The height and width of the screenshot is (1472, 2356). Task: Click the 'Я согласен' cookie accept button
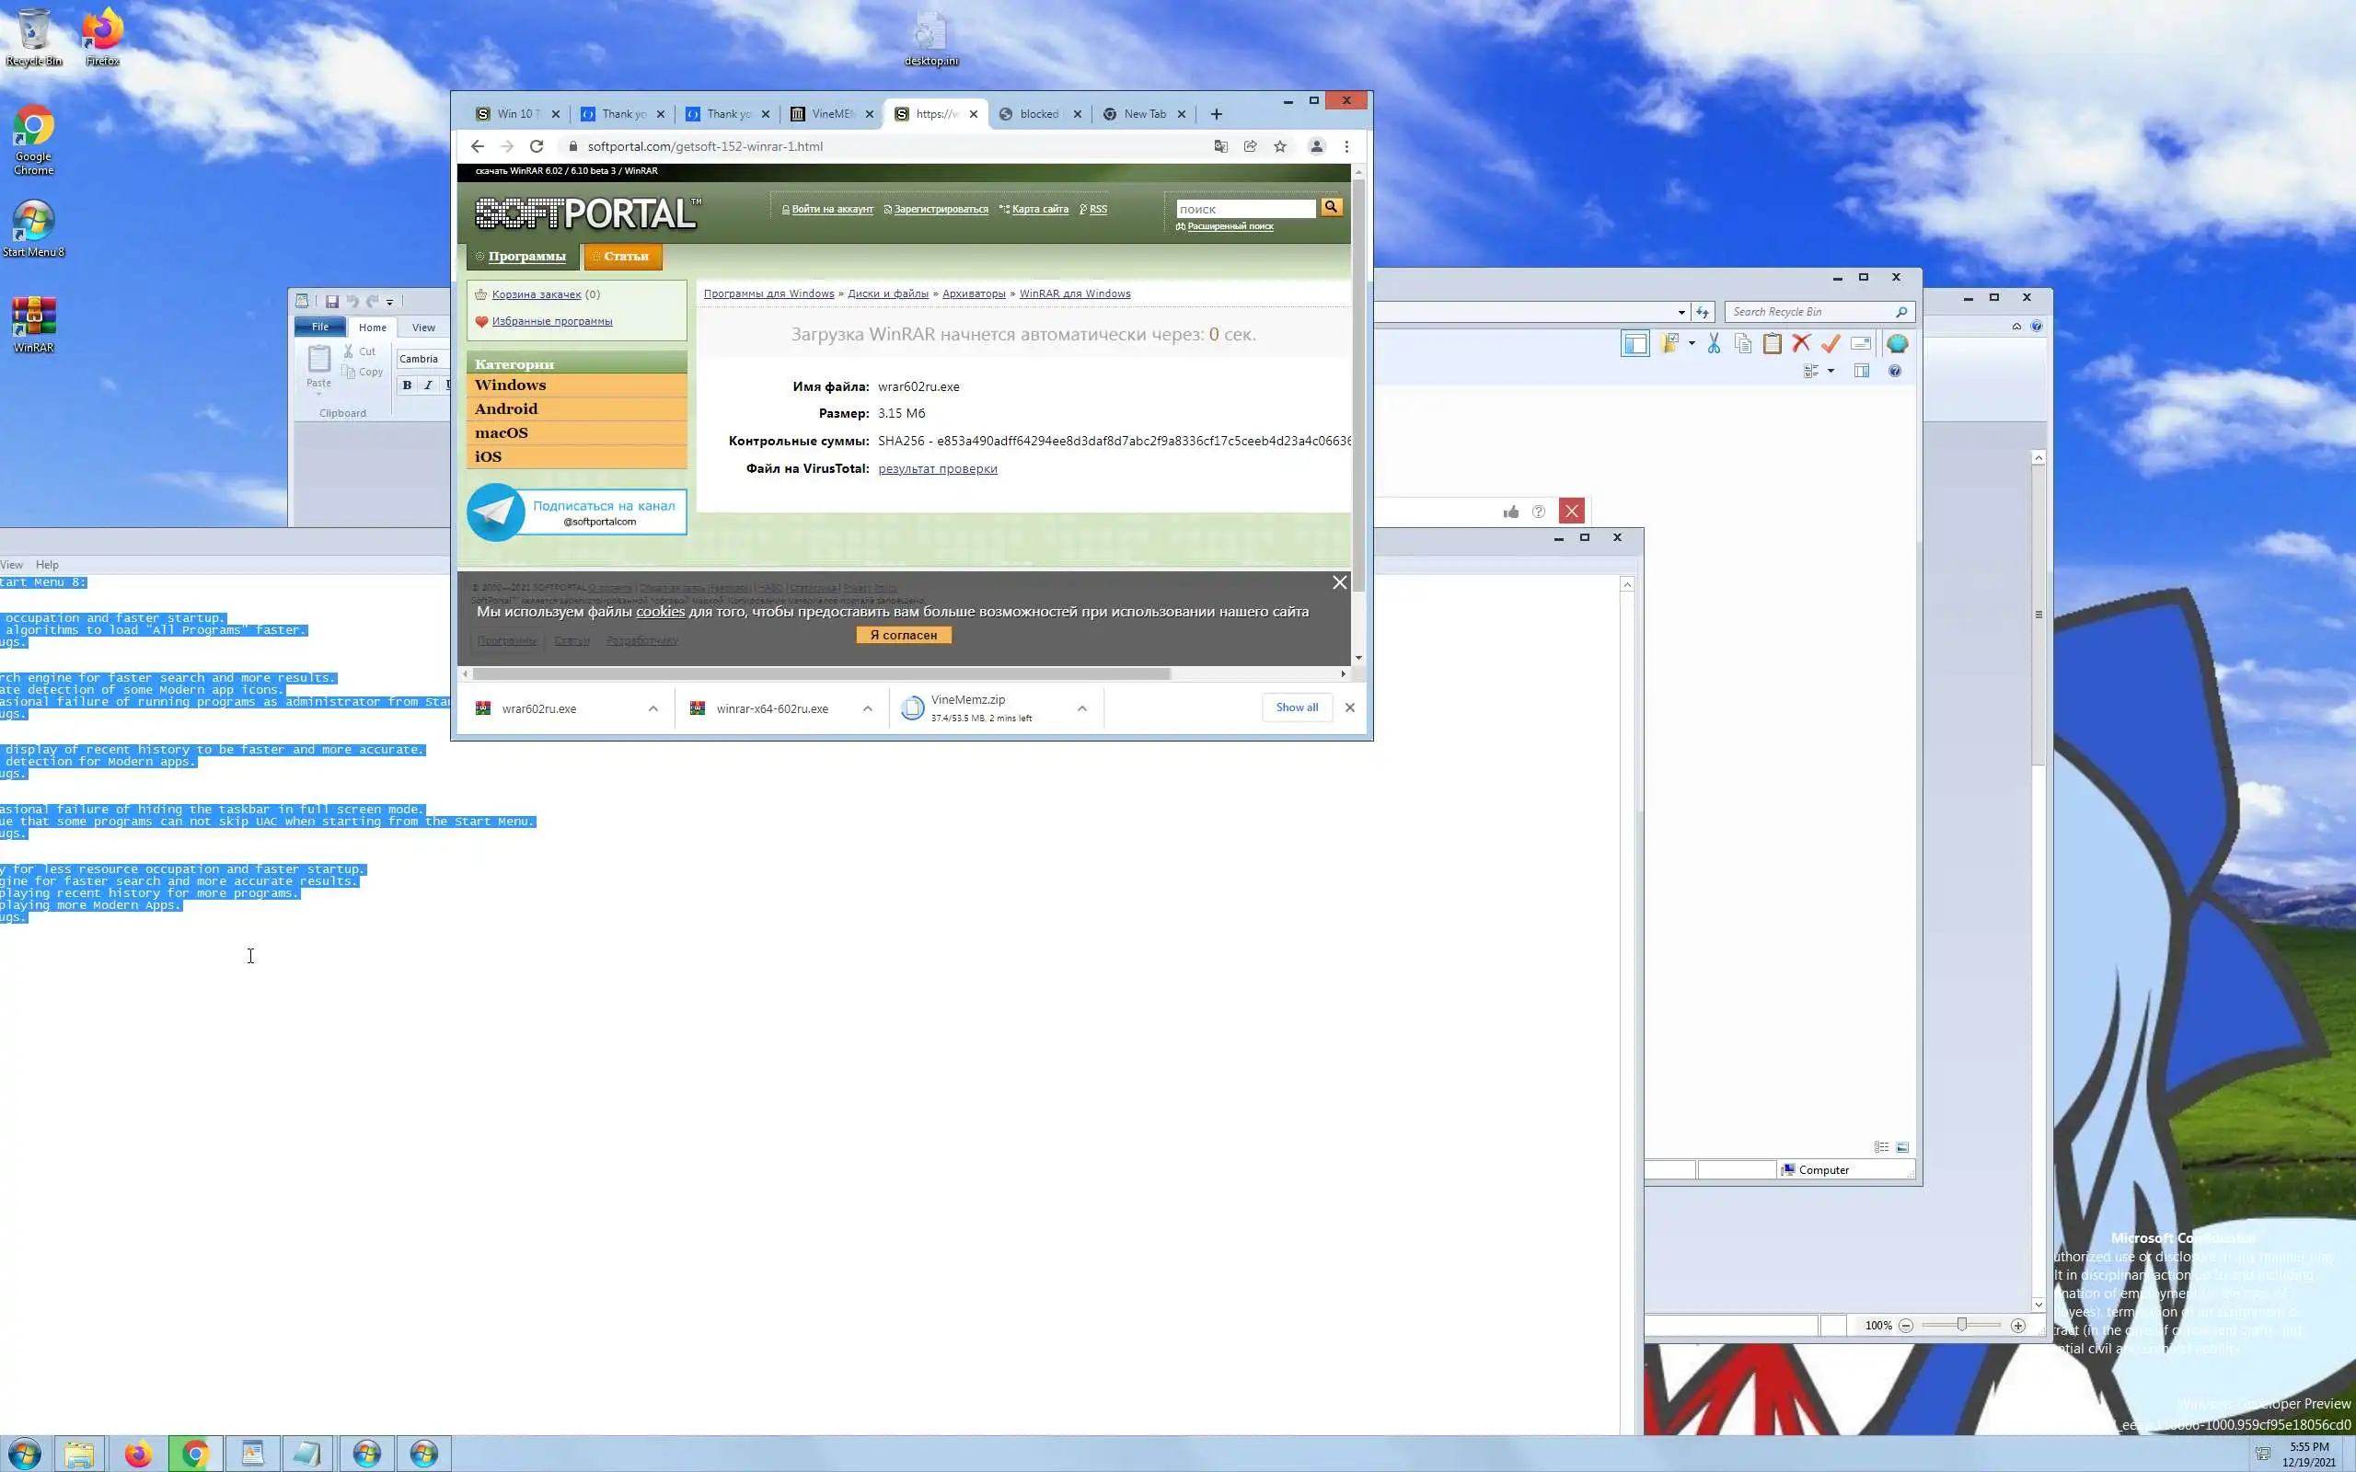[x=904, y=635]
